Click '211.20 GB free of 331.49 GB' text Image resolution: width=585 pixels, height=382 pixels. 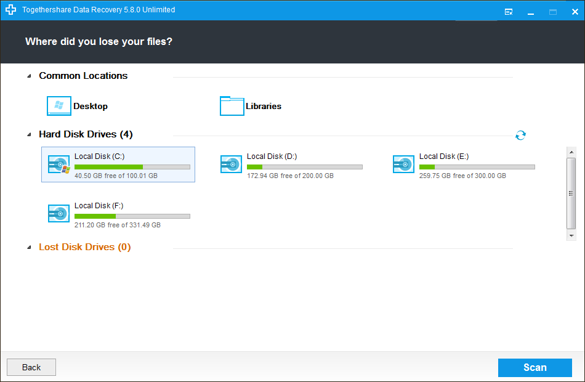click(118, 225)
